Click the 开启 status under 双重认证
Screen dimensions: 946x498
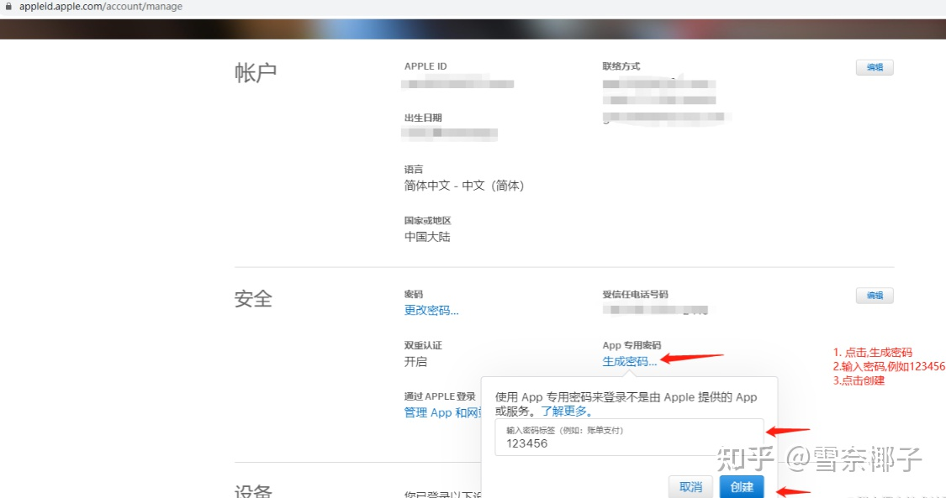pyautogui.click(x=415, y=361)
